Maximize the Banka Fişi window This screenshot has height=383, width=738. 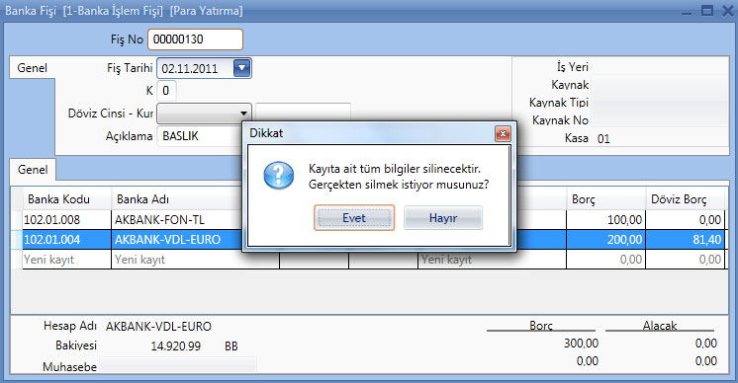tap(707, 10)
